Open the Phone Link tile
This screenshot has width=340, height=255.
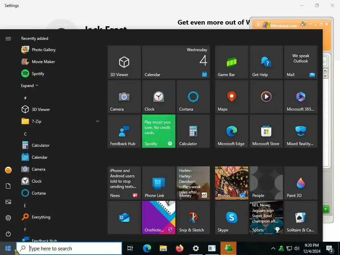(159, 183)
